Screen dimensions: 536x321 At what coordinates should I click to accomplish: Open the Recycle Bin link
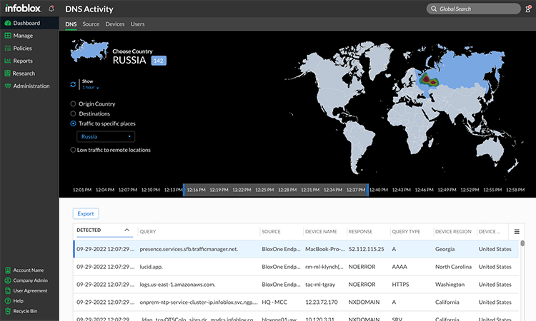pos(25,311)
